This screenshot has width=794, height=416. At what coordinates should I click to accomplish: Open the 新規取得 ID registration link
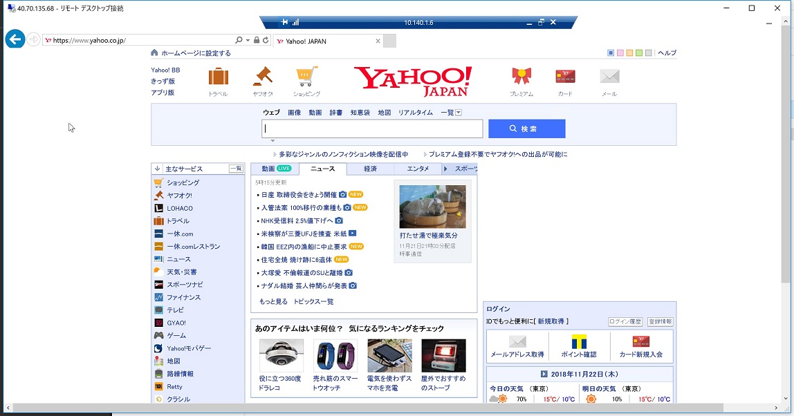click(551, 321)
